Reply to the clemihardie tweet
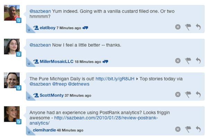 [x=198, y=129]
